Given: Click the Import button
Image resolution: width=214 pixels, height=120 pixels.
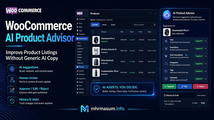Looking at the screenshot, I should 104,25.
